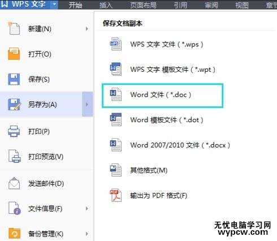Click the WPS file (*.wps) icon
This screenshot has width=277, height=241.
(115, 44)
